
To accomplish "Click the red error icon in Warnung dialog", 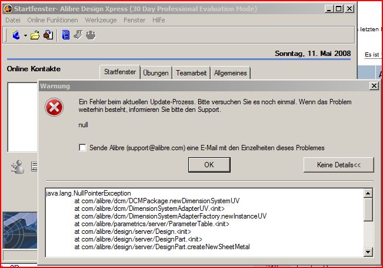I will pyautogui.click(x=54, y=107).
